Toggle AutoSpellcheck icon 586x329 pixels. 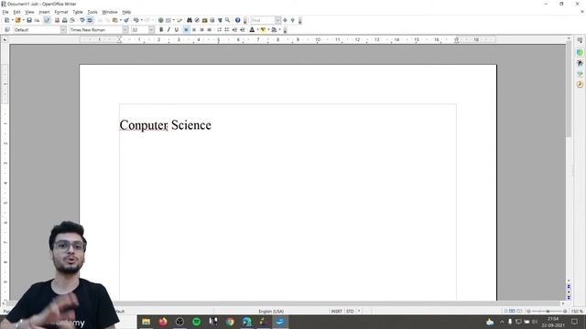click(90, 20)
